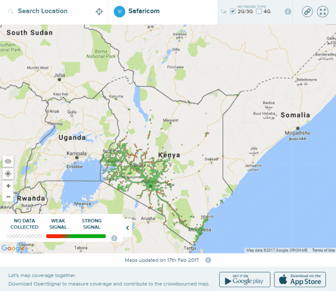Viewport: 336px width, 291px height.
Task: Click the network type info icon
Action: click(x=288, y=12)
